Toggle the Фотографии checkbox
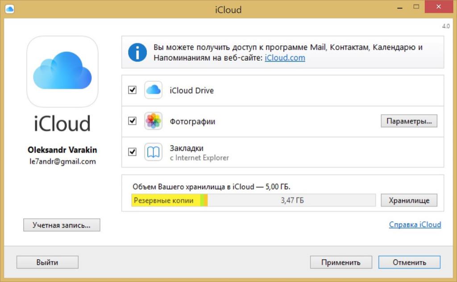 [x=132, y=121]
